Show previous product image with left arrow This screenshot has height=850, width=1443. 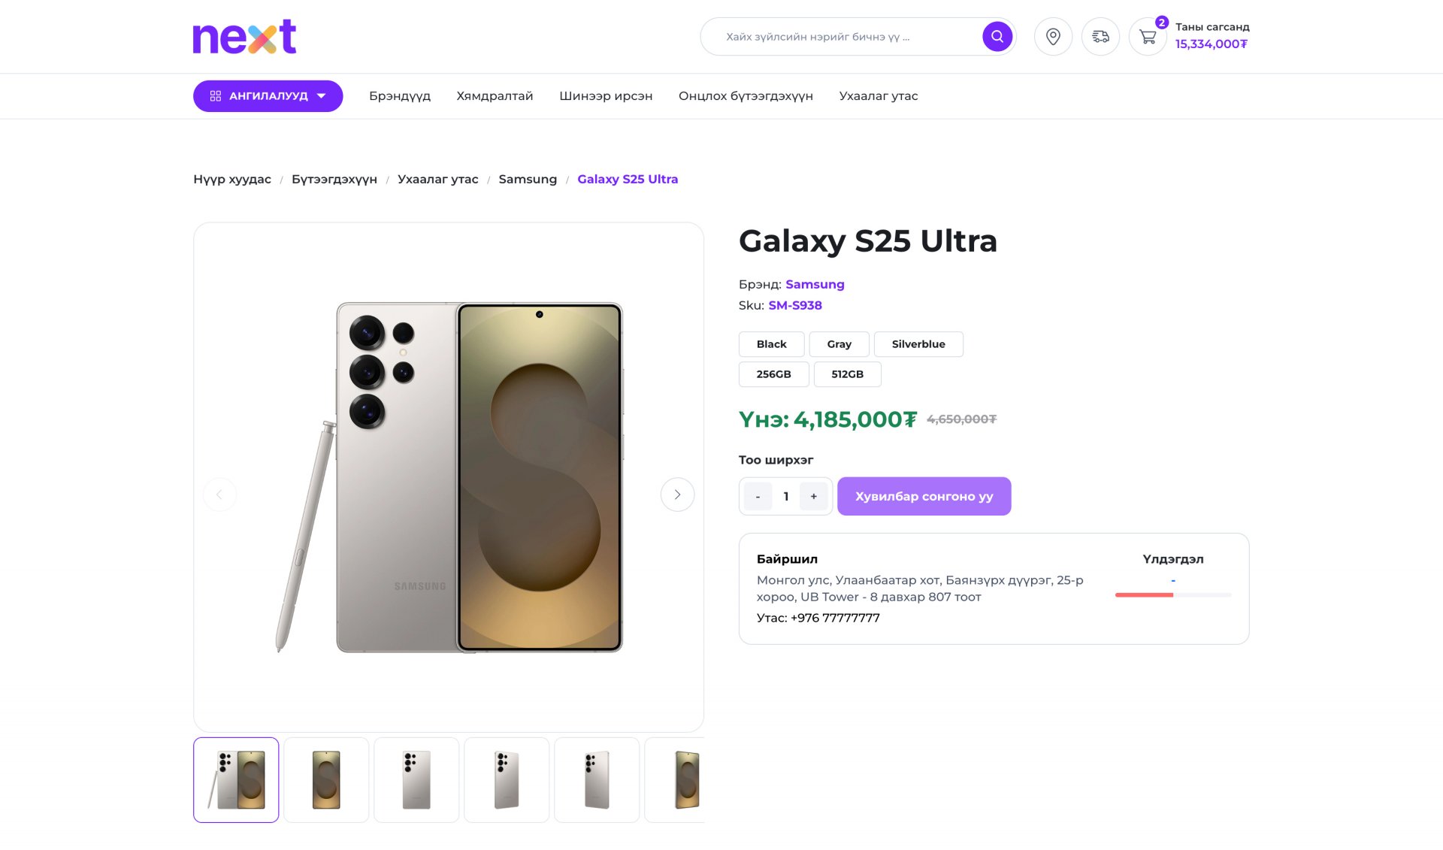pos(219,495)
